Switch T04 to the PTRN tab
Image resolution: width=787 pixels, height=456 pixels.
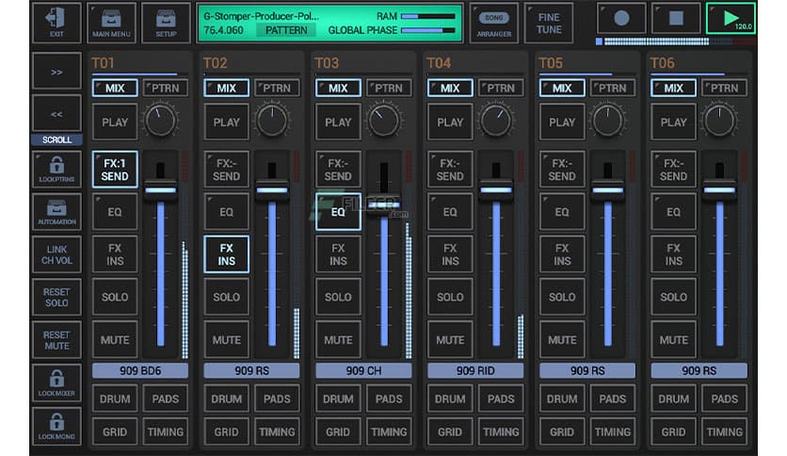[x=500, y=88]
